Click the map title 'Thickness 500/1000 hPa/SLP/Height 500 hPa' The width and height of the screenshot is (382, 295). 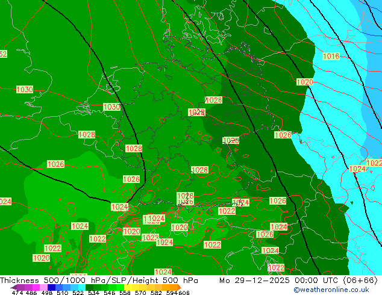point(99,281)
